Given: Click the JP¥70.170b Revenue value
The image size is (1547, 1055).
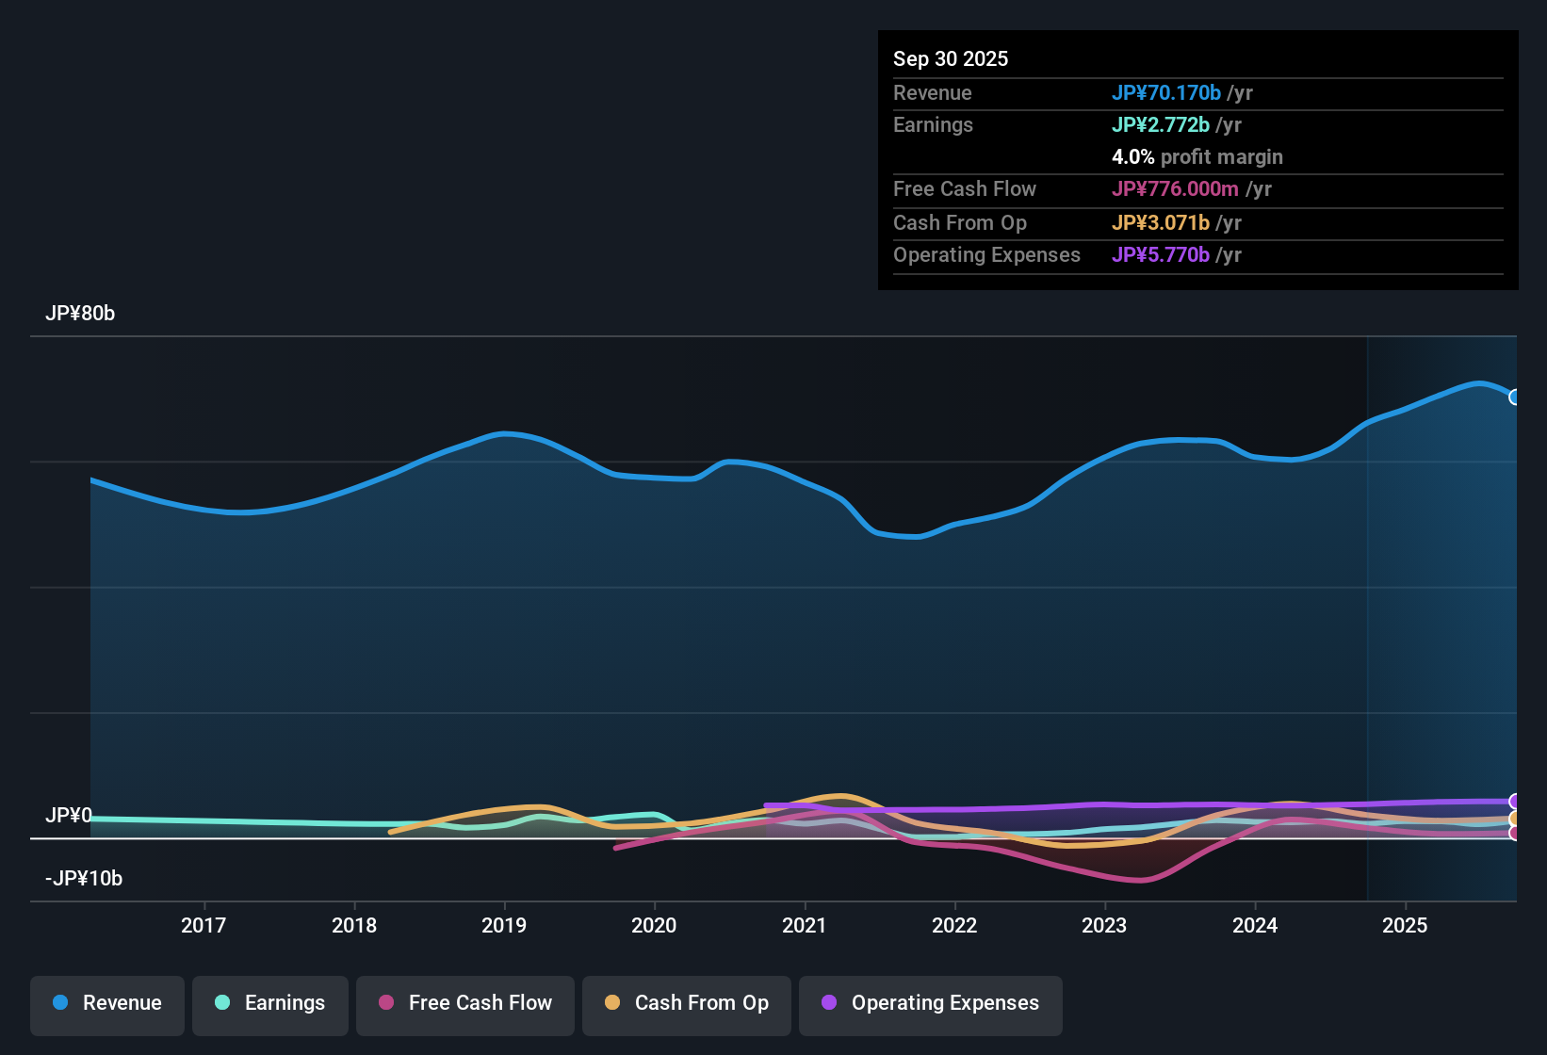Looking at the screenshot, I should pos(1166,93).
